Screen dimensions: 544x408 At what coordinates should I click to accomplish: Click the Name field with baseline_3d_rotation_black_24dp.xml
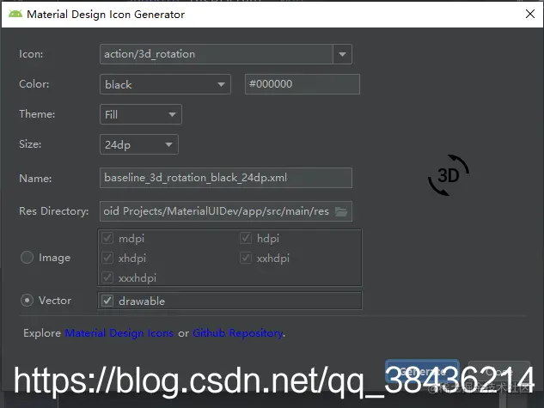point(226,178)
